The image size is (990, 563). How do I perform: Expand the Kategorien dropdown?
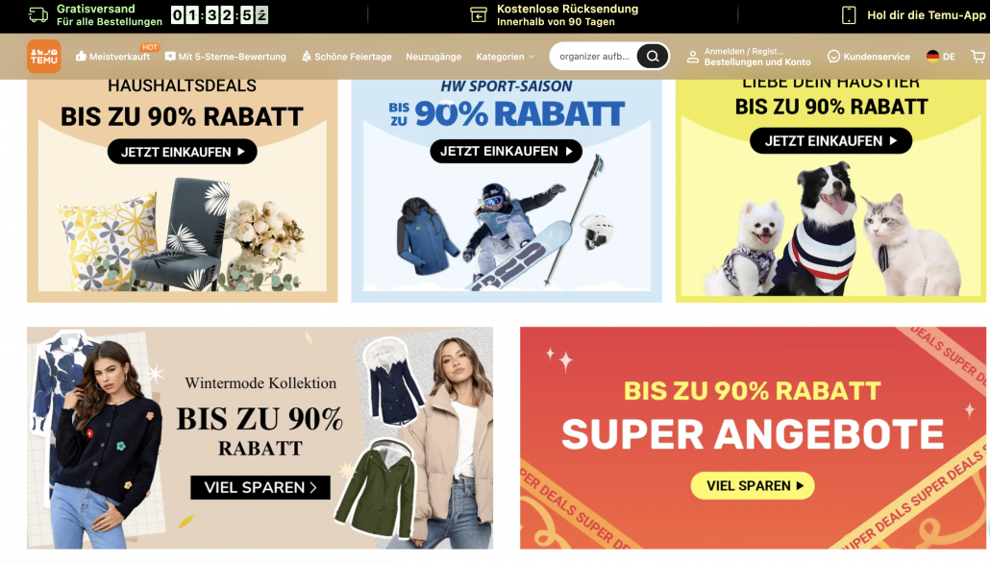(x=506, y=56)
